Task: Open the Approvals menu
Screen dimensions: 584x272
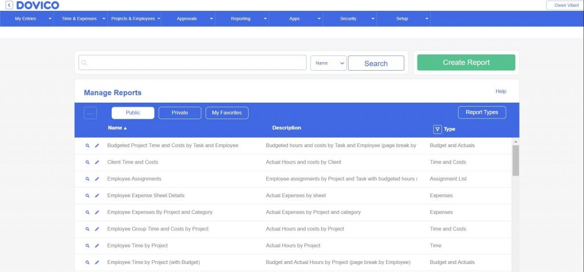Action: 186,19
